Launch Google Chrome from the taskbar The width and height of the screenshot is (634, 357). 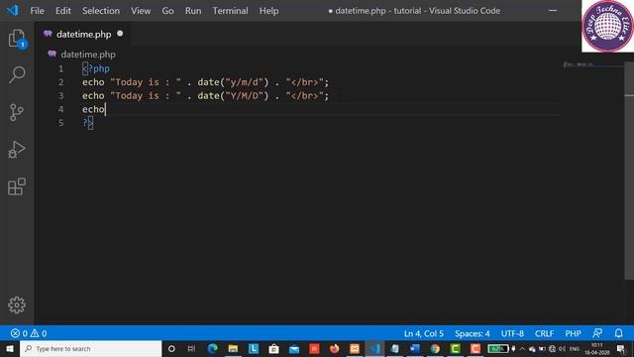[x=435, y=348]
